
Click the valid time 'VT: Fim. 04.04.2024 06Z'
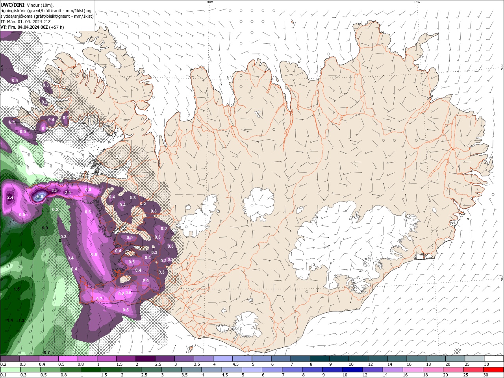(24, 27)
